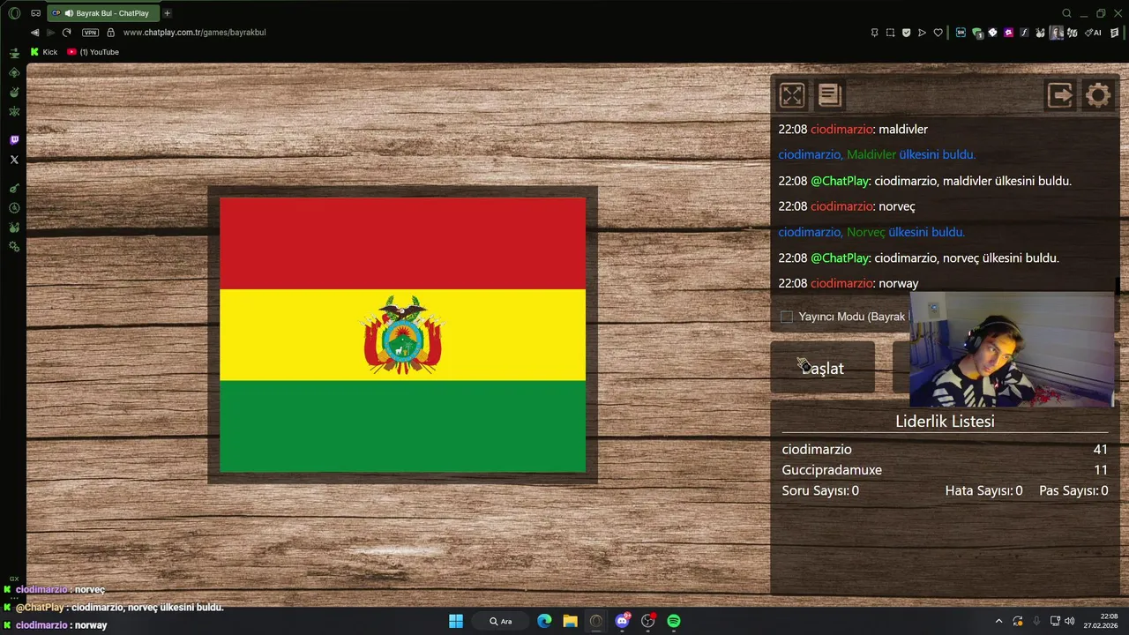The width and height of the screenshot is (1129, 635).
Task: Open the volume speaker tray icon
Action: (x=1070, y=621)
